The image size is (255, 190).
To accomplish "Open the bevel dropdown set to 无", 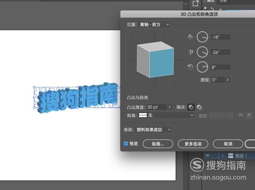I will (166, 115).
